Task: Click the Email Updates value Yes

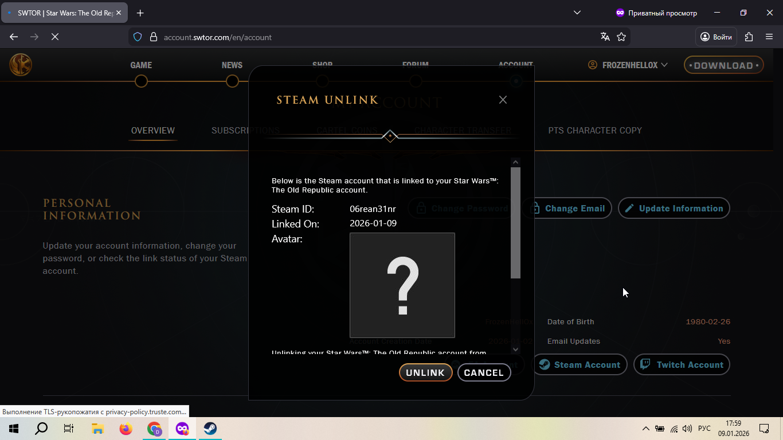Action: [x=724, y=341]
